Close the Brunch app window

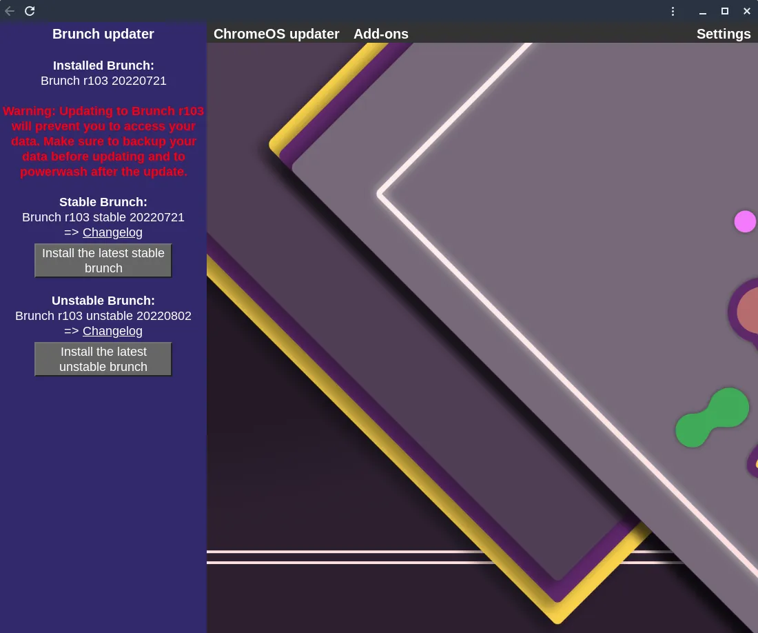746,11
